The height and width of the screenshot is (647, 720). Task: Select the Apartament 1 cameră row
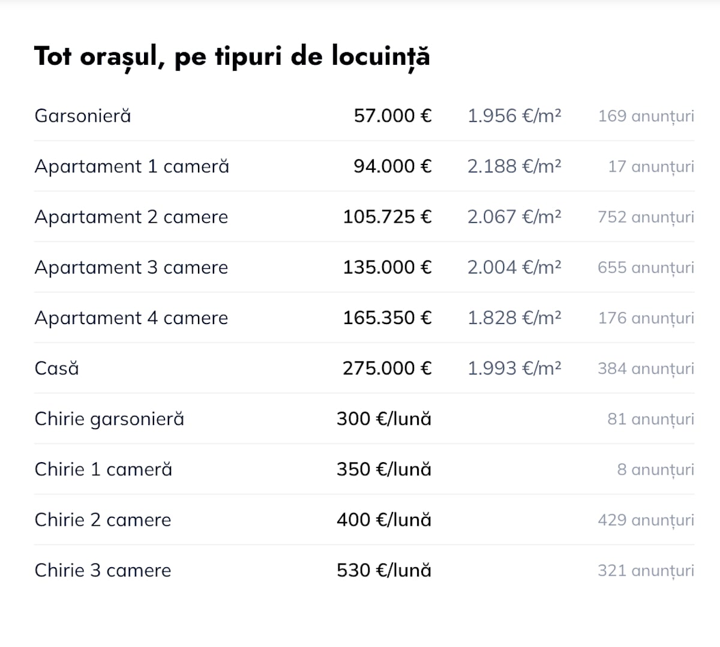pos(364,166)
